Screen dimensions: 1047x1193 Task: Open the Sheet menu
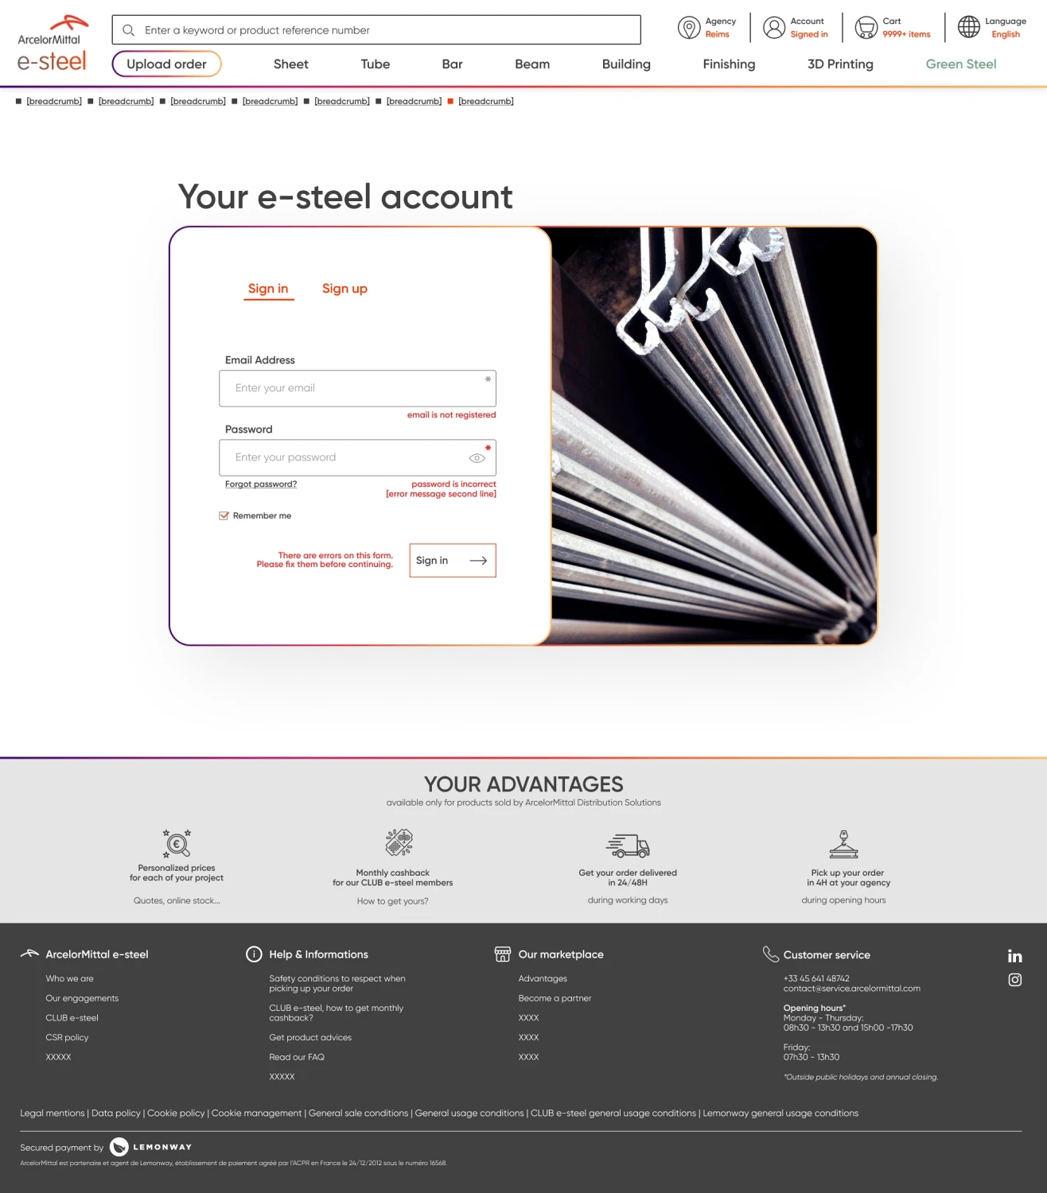[x=291, y=64]
